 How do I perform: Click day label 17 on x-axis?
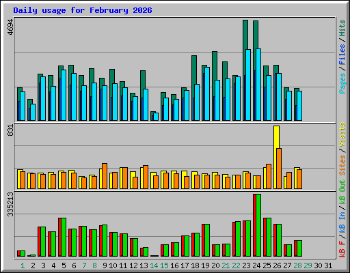185,265
